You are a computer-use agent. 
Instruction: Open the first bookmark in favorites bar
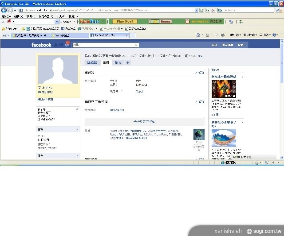point(43,28)
